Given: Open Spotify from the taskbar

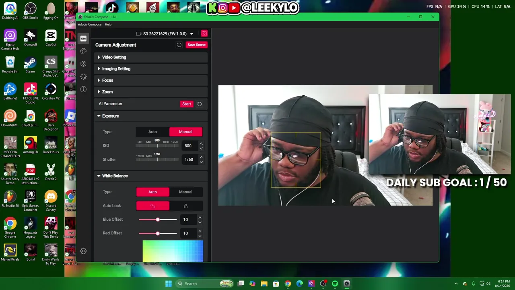Looking at the screenshot, I should [x=335, y=284].
